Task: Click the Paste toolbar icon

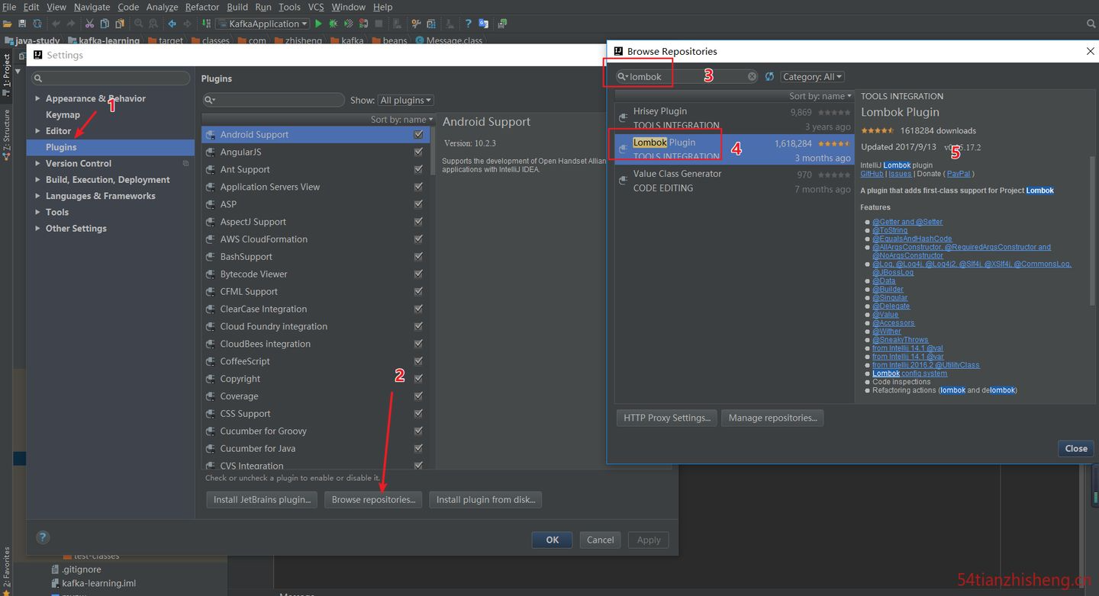Action: coord(120,24)
